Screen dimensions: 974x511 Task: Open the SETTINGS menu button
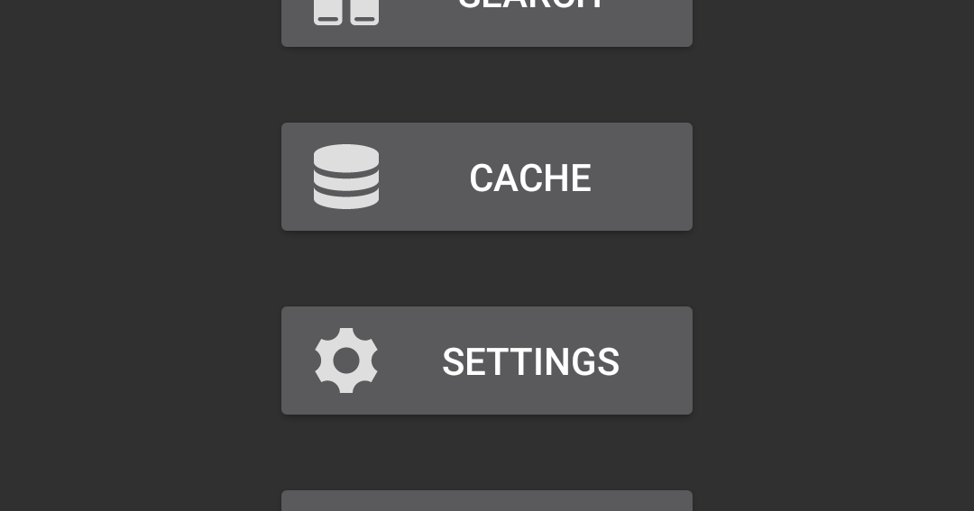click(486, 360)
